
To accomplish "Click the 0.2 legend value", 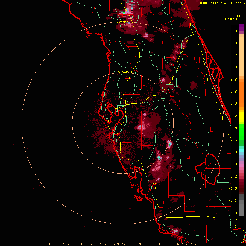I will 234,177.
